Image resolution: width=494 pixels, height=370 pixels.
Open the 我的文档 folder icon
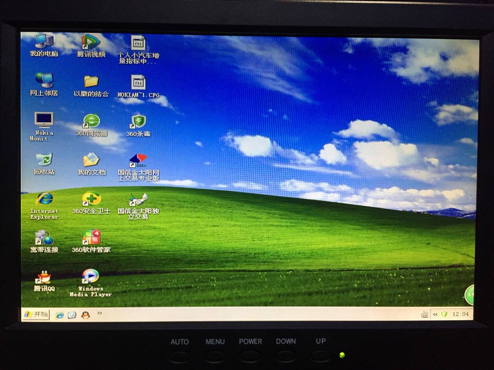click(91, 164)
